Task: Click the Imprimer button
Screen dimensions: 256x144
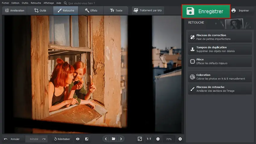Action: point(240,11)
